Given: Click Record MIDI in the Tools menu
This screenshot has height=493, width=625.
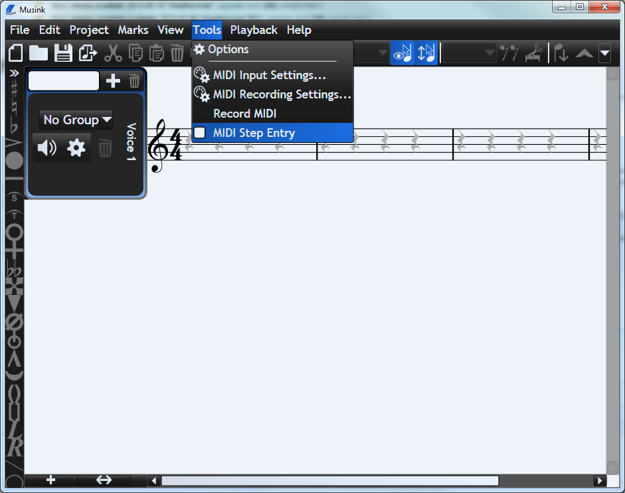Looking at the screenshot, I should pos(244,114).
